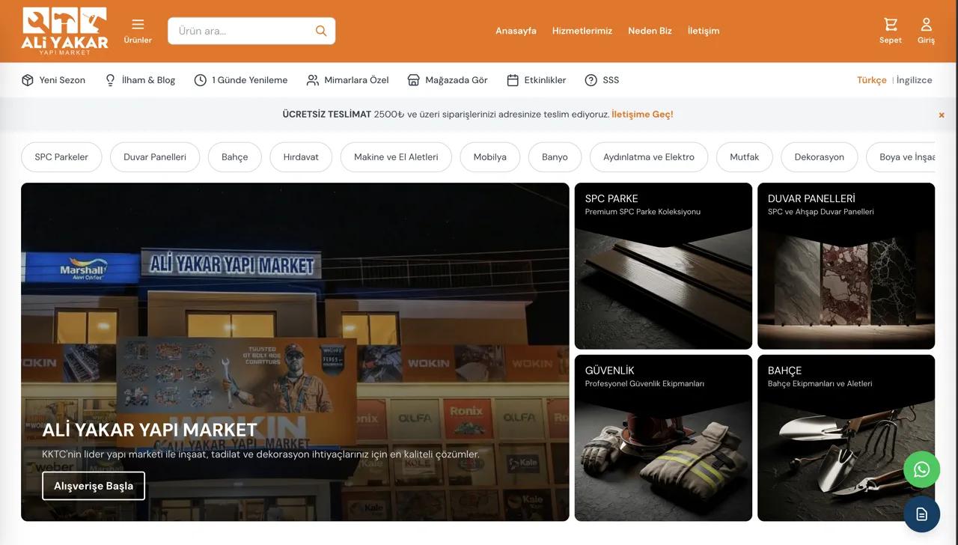Select the Duvar Panelleri category chip

(x=155, y=157)
